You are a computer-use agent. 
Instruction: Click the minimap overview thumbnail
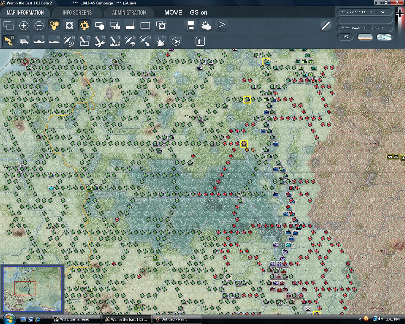pyautogui.click(x=33, y=289)
